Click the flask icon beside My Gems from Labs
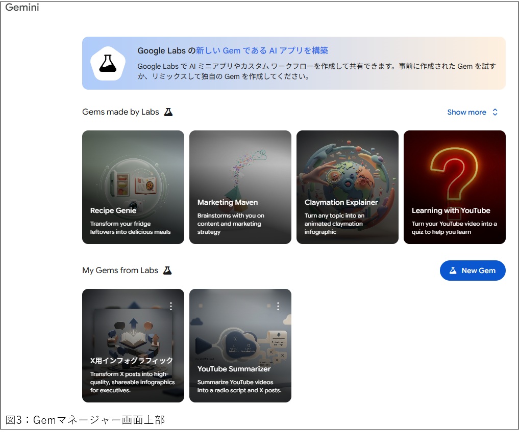The image size is (519, 432). [x=167, y=271]
